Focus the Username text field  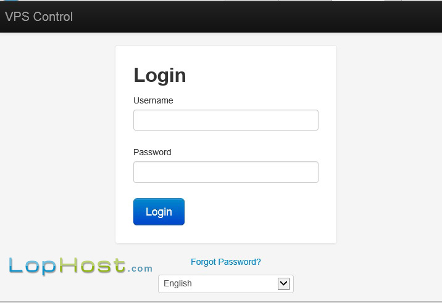tap(226, 120)
